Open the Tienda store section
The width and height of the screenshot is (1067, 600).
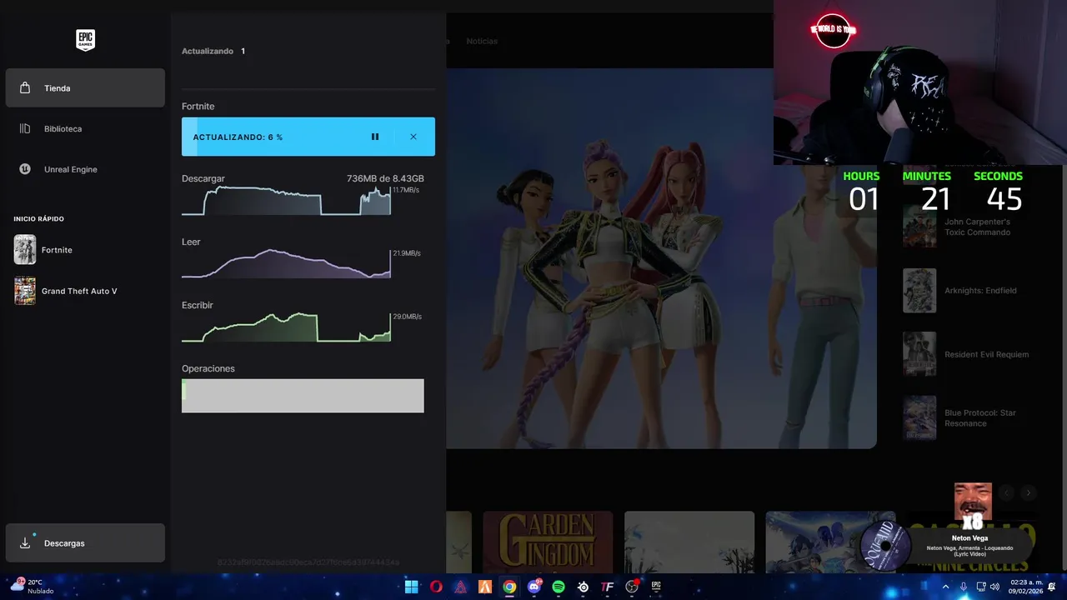(x=85, y=87)
